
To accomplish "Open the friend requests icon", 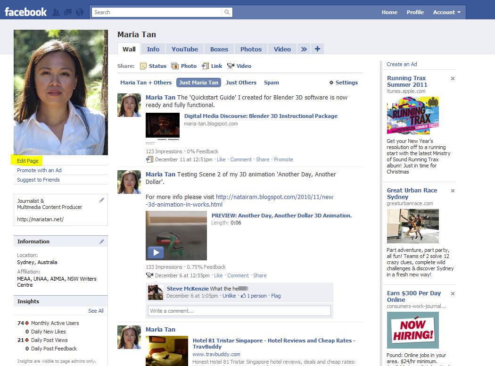I will [x=56, y=12].
